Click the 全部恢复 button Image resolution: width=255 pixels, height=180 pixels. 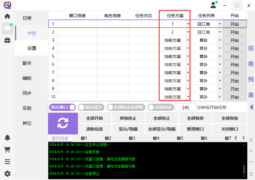point(230,118)
